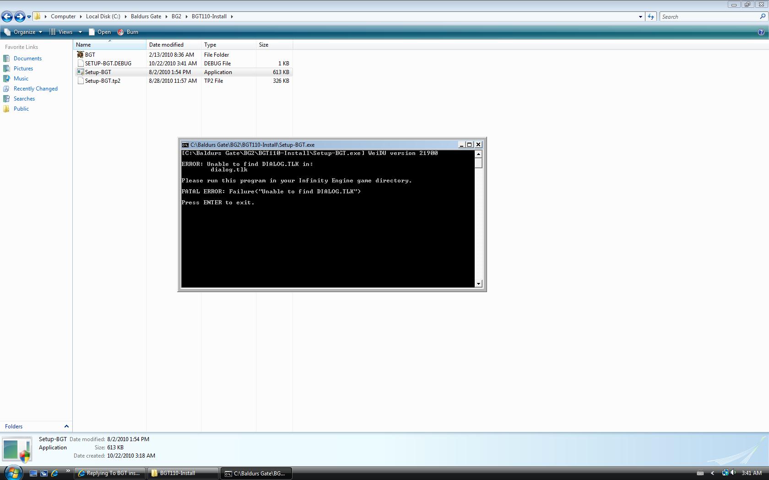Sort by Name column header

110,45
